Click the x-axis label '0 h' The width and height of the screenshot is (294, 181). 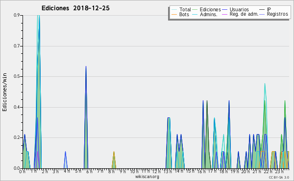point(23,172)
